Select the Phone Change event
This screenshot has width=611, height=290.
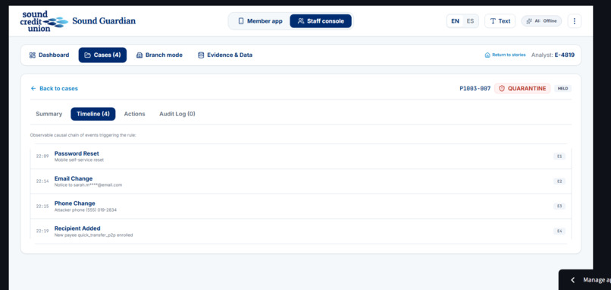click(x=301, y=206)
